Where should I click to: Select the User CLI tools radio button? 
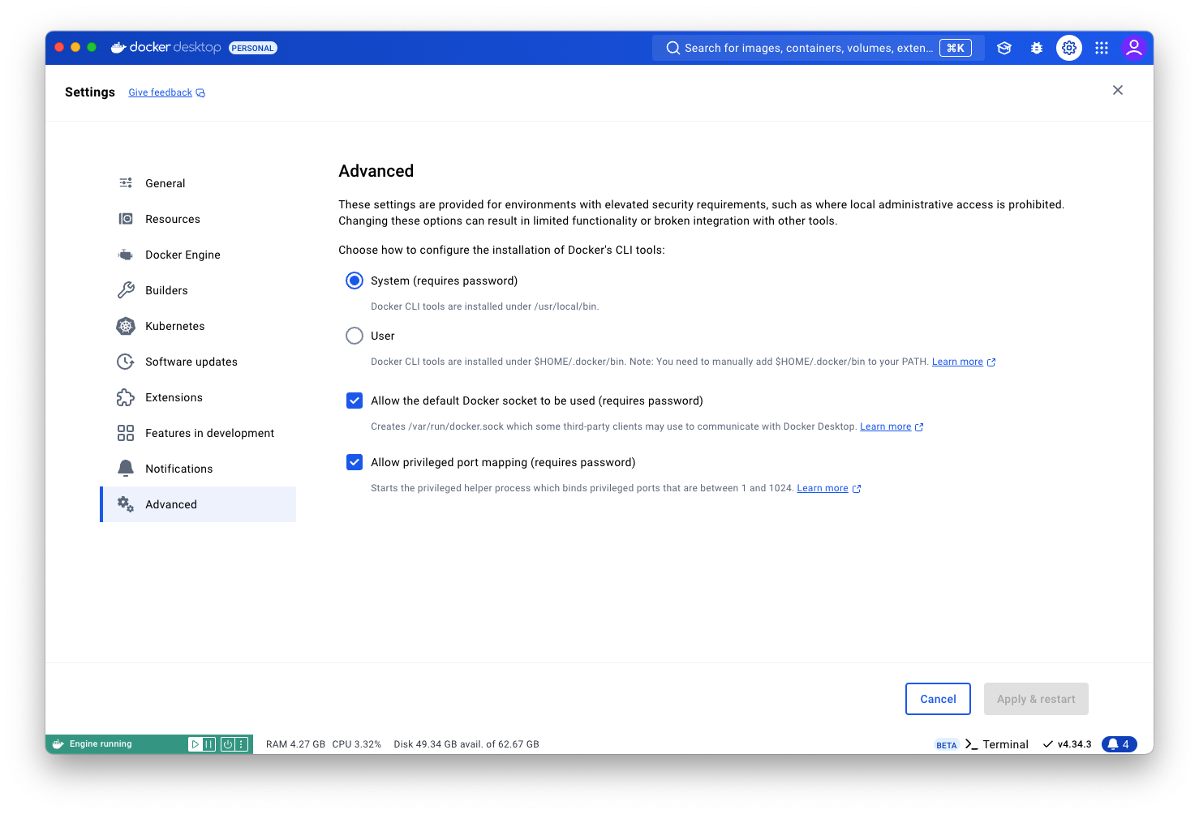tap(355, 335)
